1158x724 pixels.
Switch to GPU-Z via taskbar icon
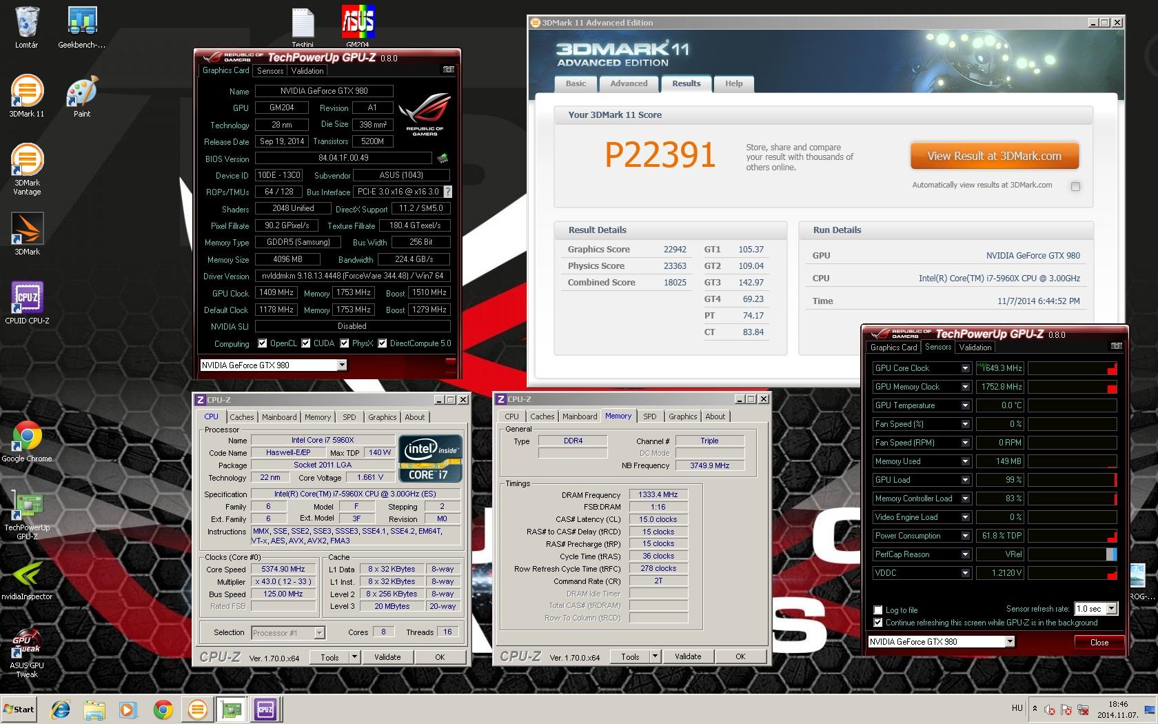coord(232,710)
